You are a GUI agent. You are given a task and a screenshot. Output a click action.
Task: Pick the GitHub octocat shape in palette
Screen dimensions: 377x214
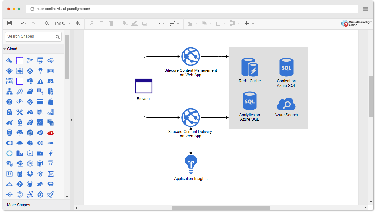(30, 184)
